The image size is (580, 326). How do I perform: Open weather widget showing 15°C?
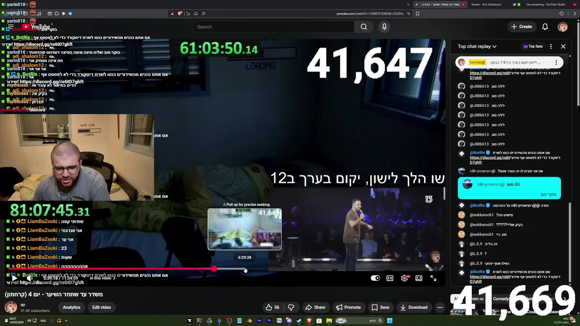coord(565,321)
